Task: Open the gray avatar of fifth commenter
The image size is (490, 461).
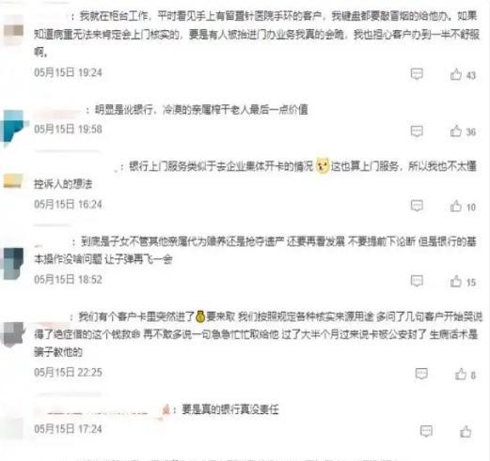Action: coord(12,334)
